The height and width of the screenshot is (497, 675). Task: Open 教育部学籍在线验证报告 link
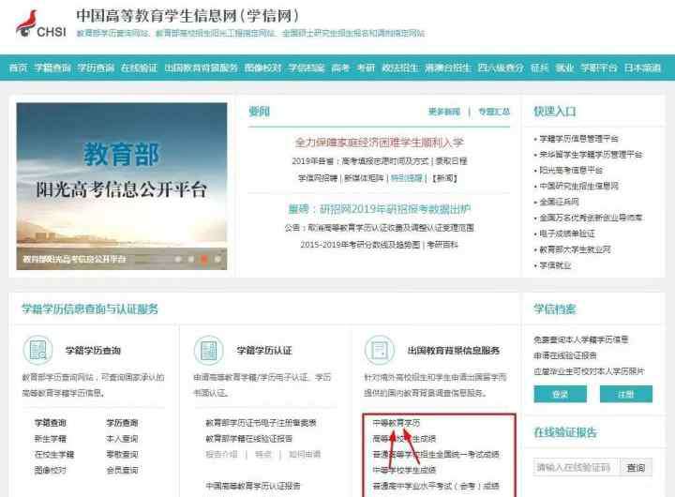pyautogui.click(x=248, y=439)
